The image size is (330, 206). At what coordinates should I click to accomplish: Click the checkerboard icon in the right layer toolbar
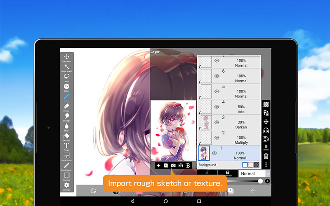(266, 104)
